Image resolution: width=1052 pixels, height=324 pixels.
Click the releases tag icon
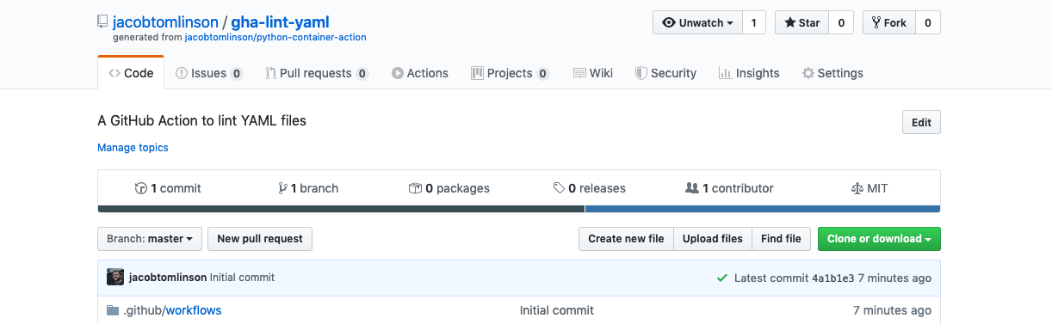point(560,188)
